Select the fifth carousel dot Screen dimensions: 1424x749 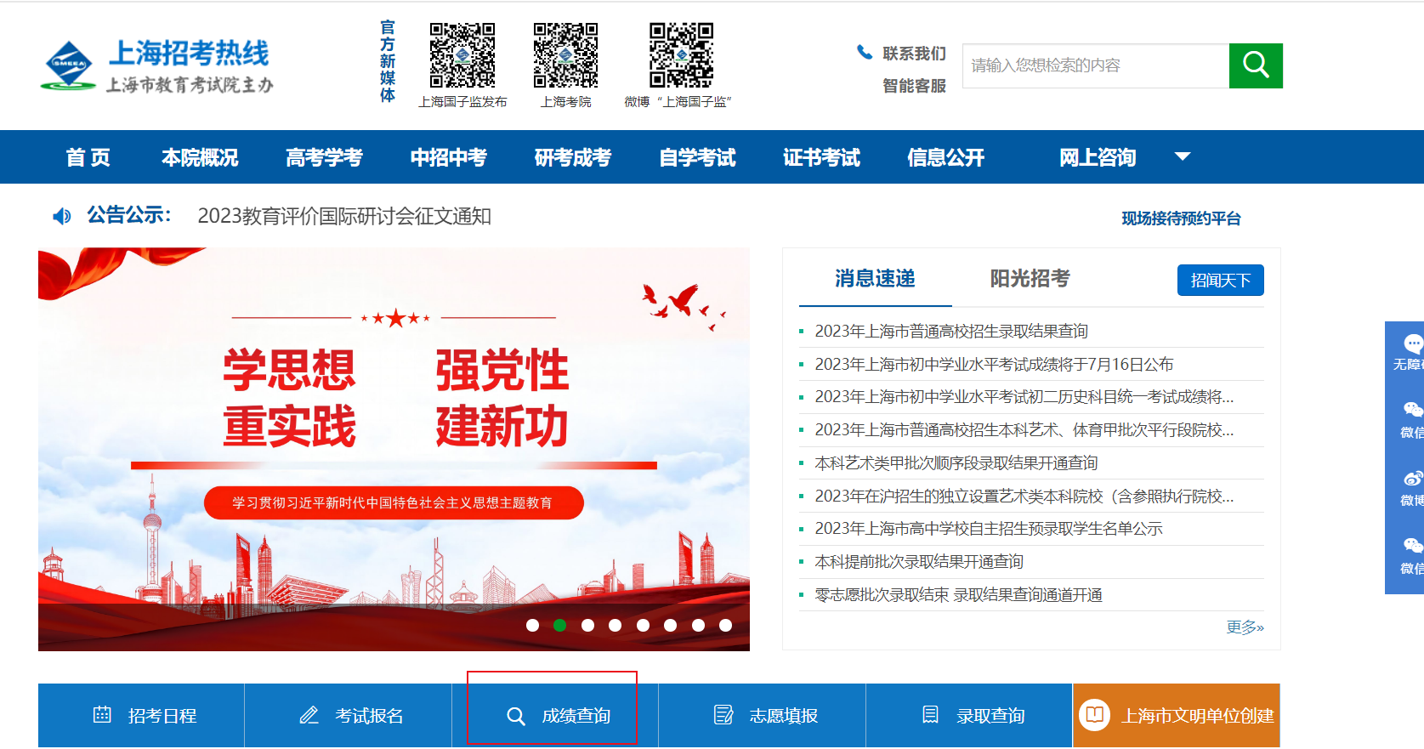[643, 625]
